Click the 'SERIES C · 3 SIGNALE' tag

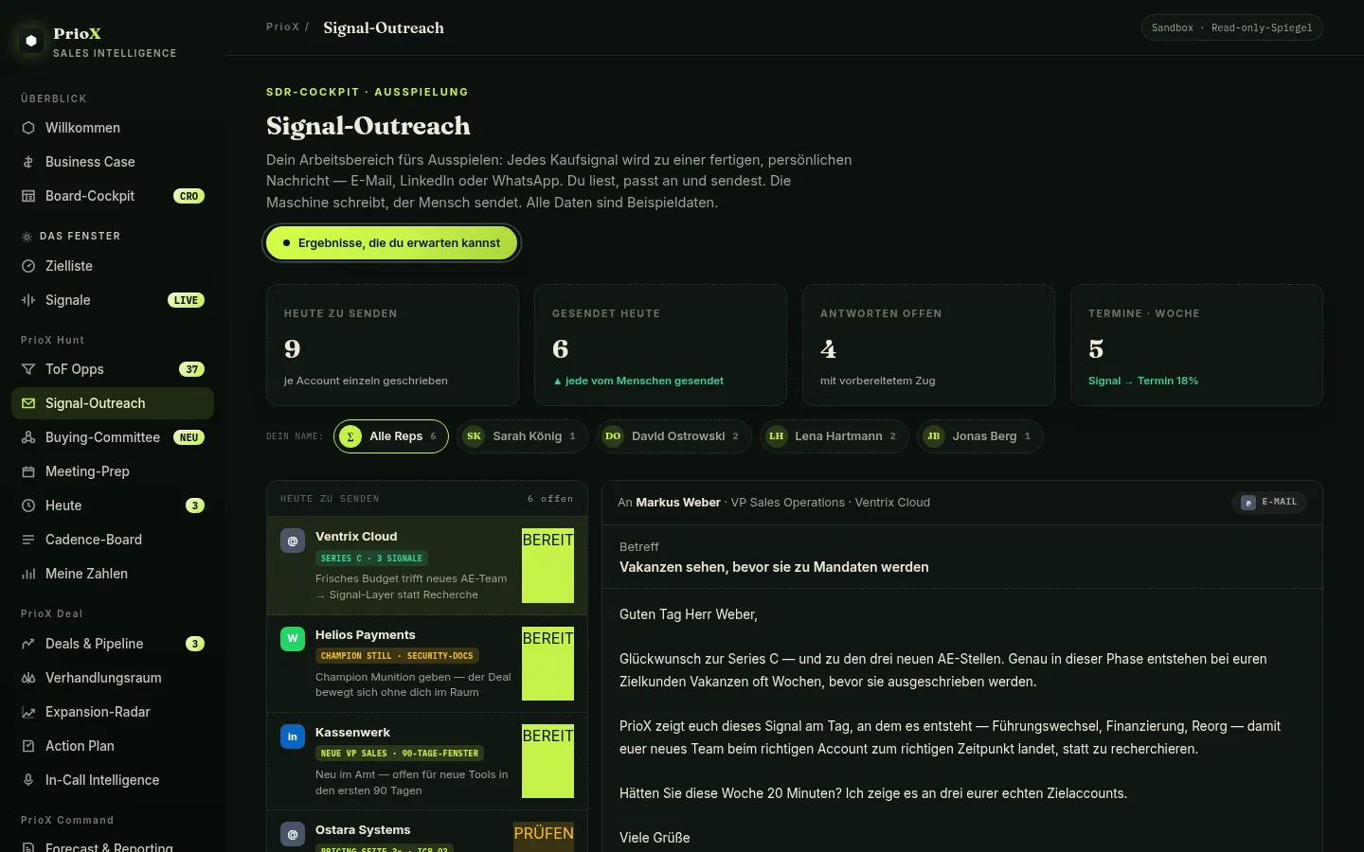click(x=371, y=559)
